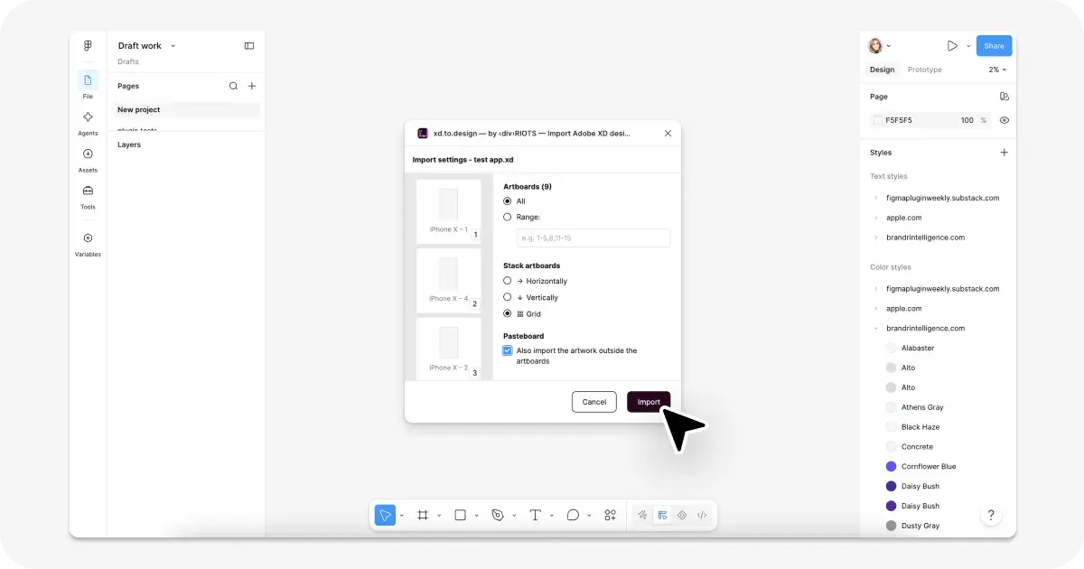Open the shape tools options arrow
The width and height of the screenshot is (1084, 569).
pos(477,516)
